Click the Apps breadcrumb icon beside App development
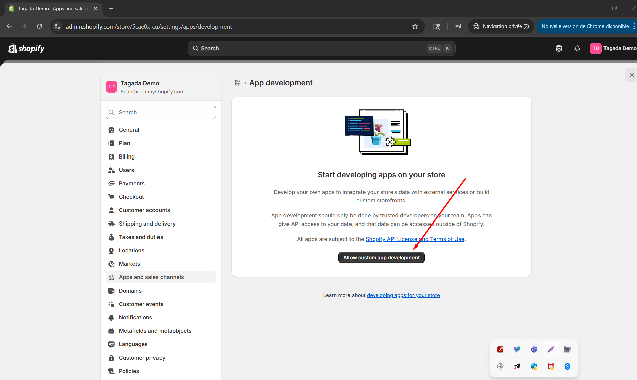 238,83
